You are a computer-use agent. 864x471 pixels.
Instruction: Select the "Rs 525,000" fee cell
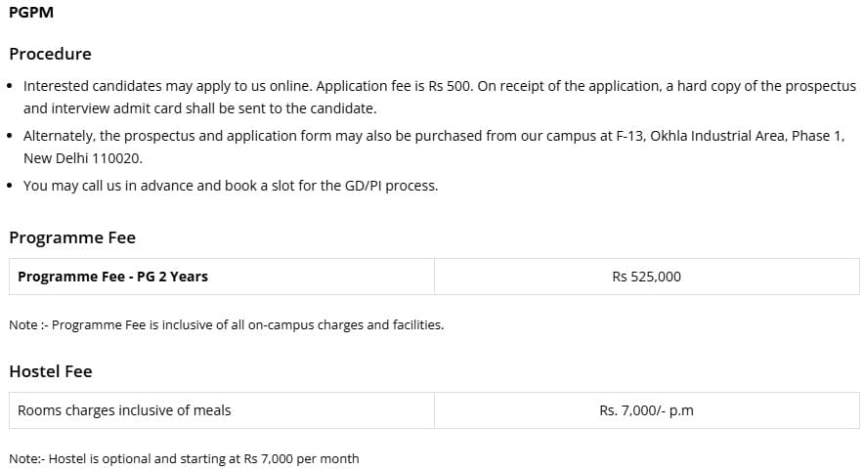click(x=646, y=277)
